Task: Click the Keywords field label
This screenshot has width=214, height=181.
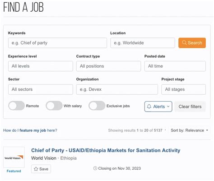Action: (x=17, y=33)
